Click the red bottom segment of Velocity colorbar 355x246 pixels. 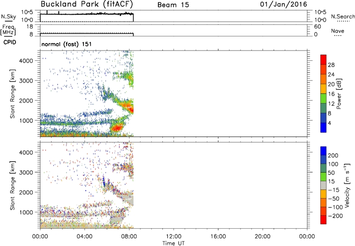click(323, 220)
